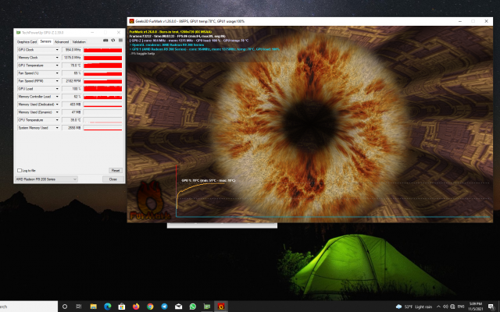
Task: Open Microsoft Store from the taskbar
Action: pos(122,307)
